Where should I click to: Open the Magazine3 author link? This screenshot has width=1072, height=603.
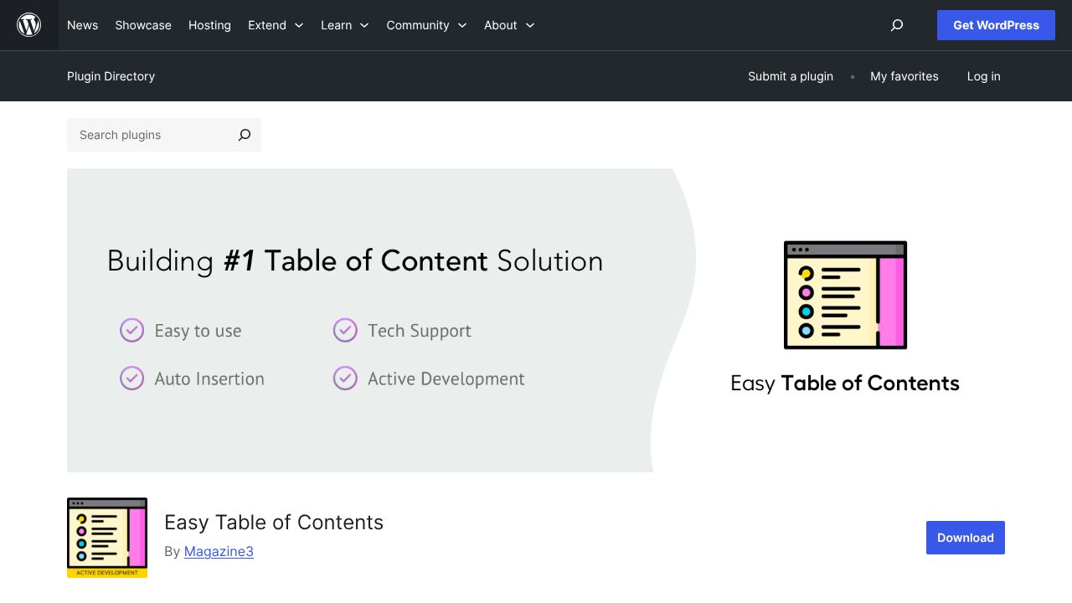219,551
